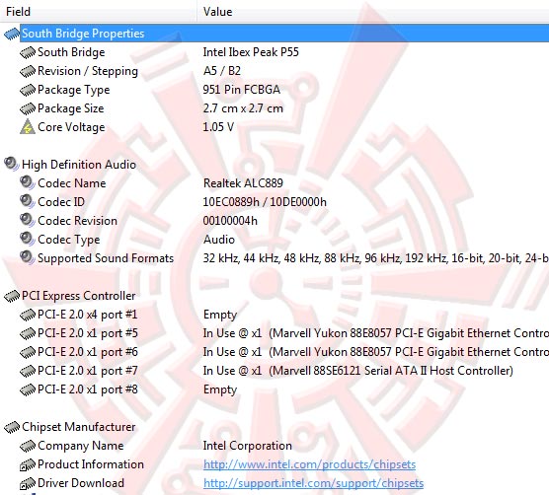Click the Marvell Yukon value for port #6
This screenshot has height=495, width=549.
tap(376, 352)
